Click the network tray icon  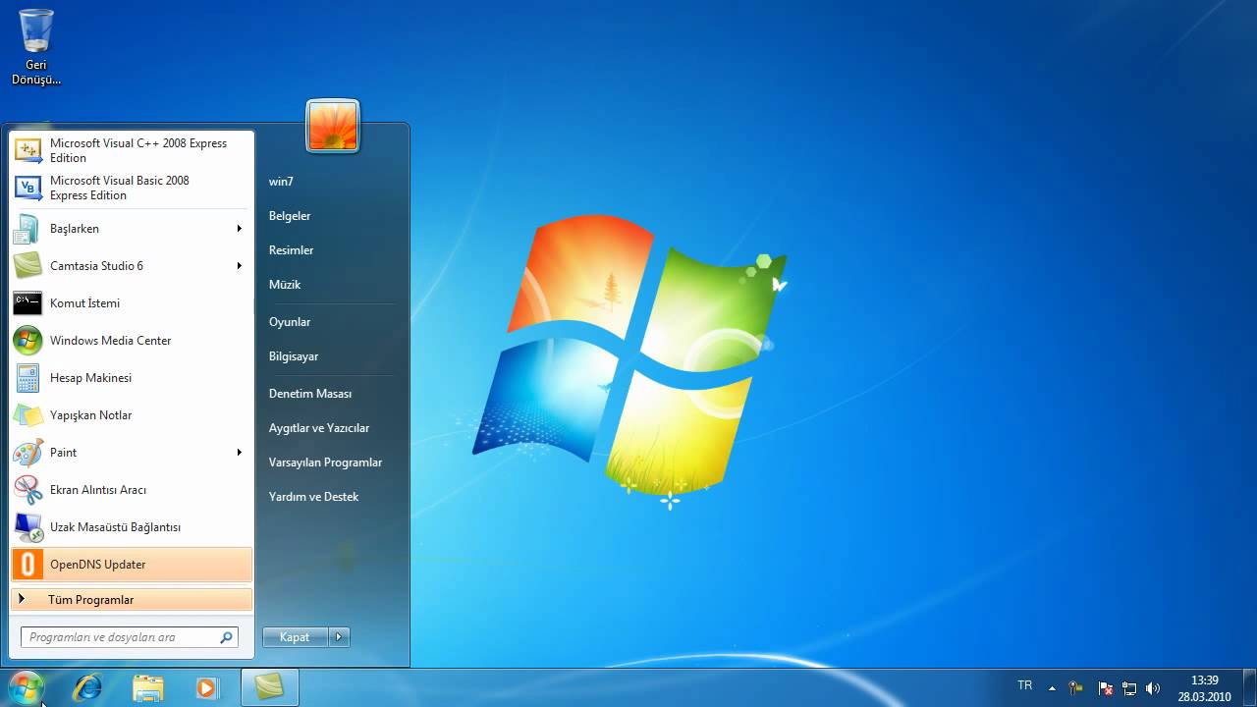coord(1129,688)
